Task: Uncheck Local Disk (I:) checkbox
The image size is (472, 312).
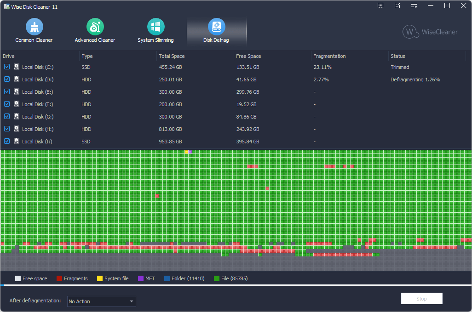Action: 7,141
